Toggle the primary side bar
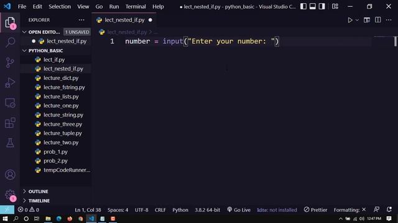The image size is (398, 223). pos(303,6)
